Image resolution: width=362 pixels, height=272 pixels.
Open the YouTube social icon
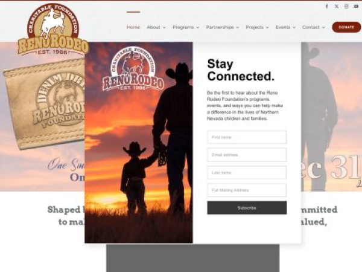click(356, 7)
